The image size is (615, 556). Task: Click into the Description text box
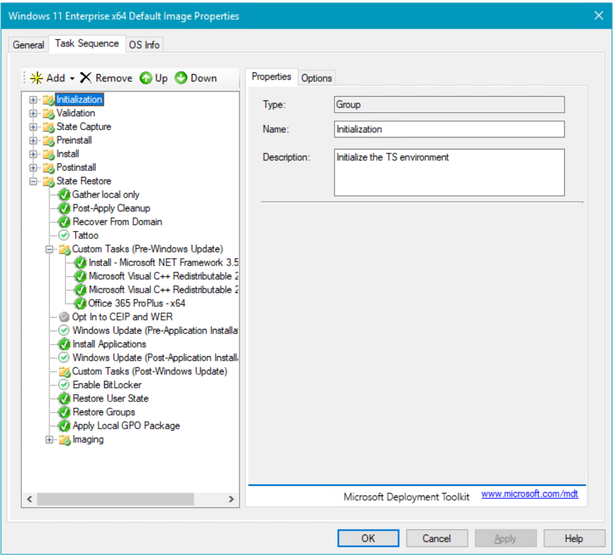point(449,173)
